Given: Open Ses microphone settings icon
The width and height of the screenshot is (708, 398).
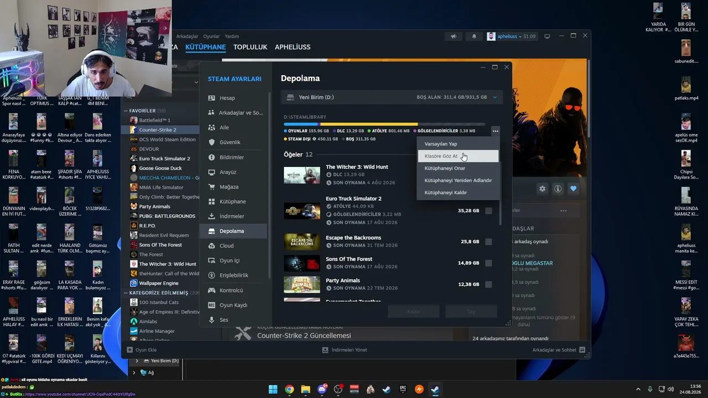Looking at the screenshot, I should 211,320.
